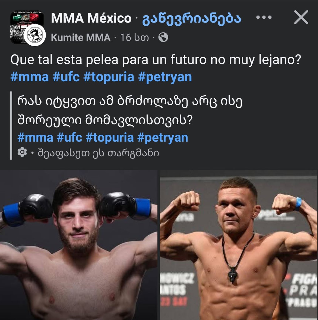Open the MMA México group name
The image size is (318, 320).
tap(91, 18)
